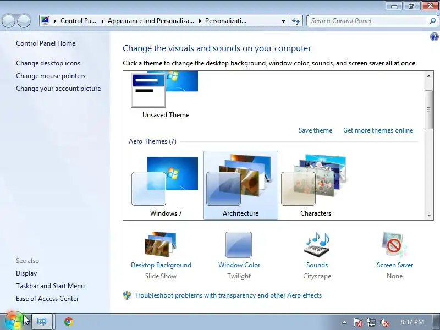Expand the arrow before Control Panel breadcrumb
The width and height of the screenshot is (440, 330).
tap(55, 21)
